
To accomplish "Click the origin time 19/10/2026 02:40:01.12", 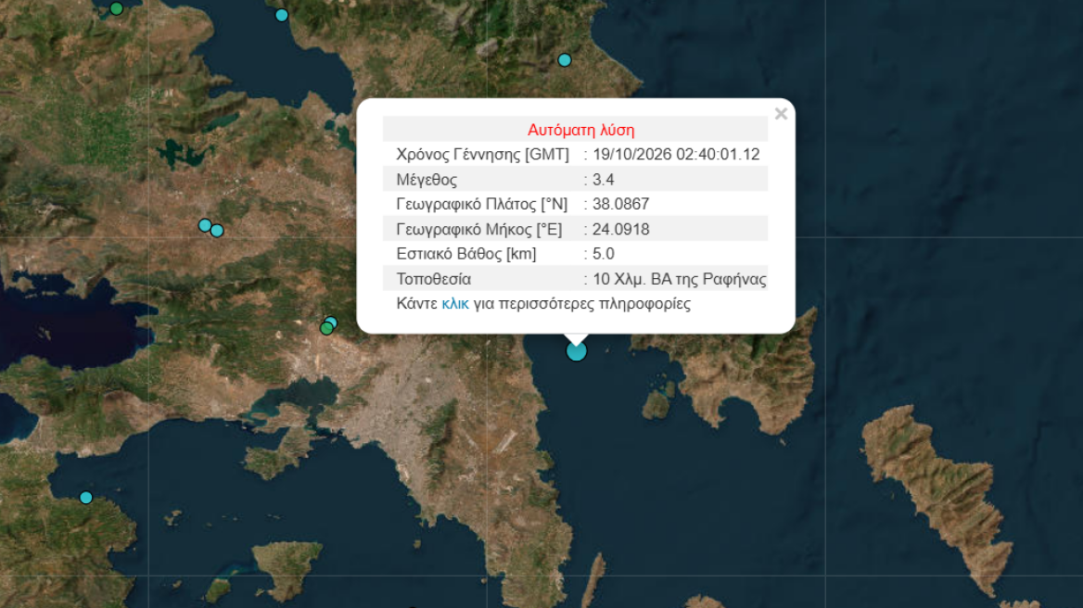I will 676,155.
